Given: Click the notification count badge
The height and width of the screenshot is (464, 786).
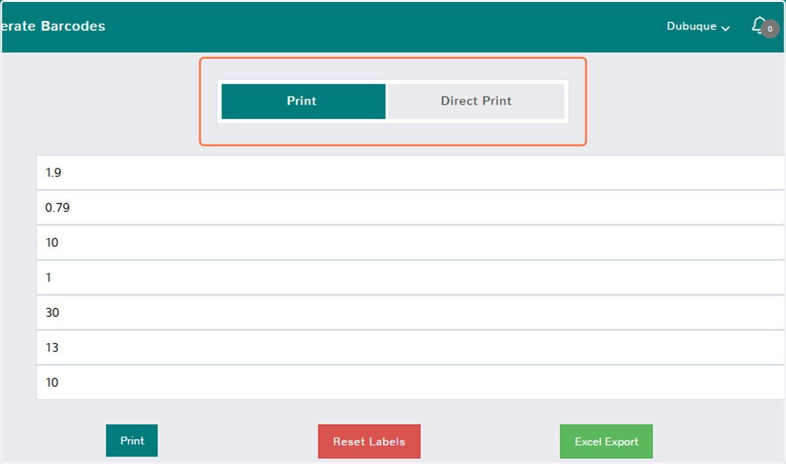Looking at the screenshot, I should 770,29.
